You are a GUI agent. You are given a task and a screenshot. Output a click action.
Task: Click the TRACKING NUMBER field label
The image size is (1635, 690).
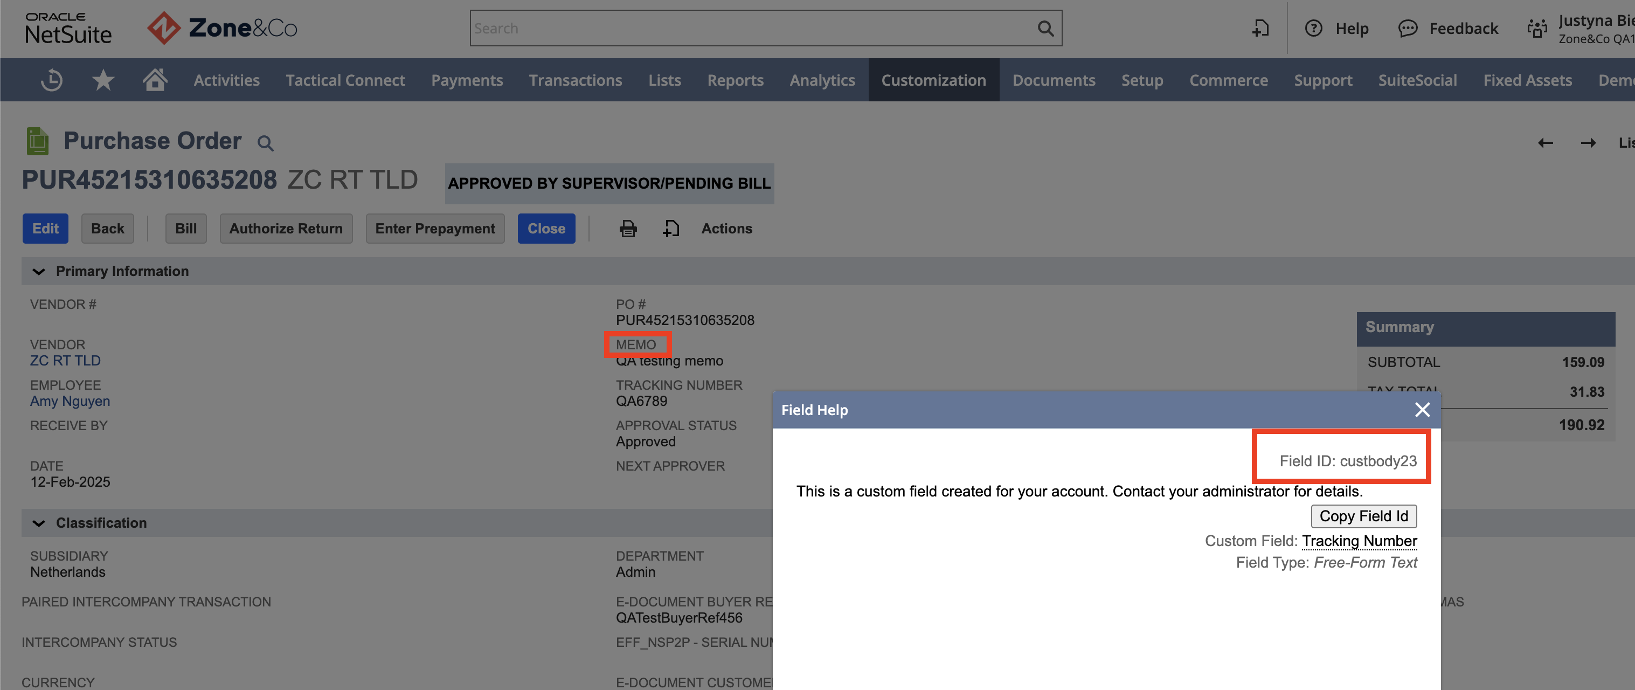[678, 385]
